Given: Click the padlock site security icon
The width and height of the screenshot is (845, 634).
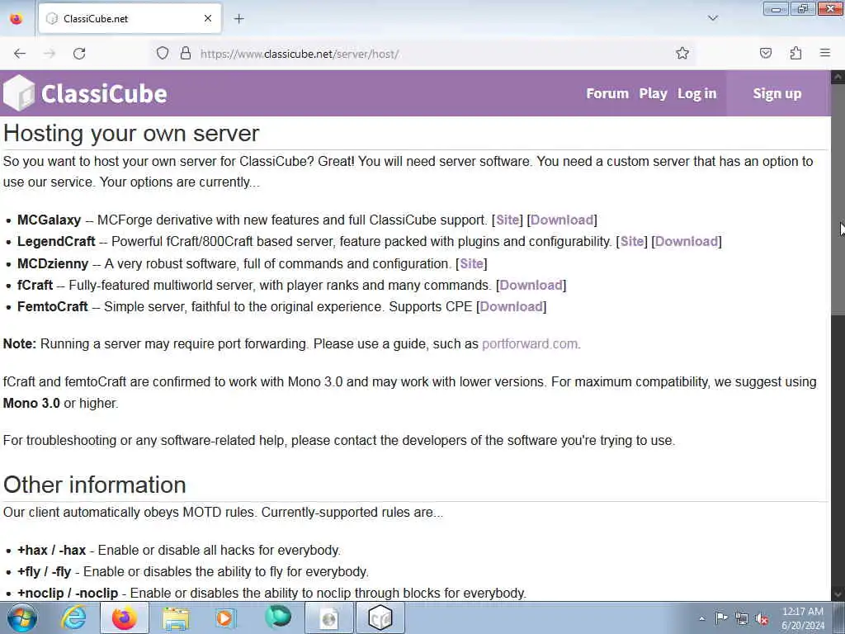Looking at the screenshot, I should pyautogui.click(x=186, y=54).
